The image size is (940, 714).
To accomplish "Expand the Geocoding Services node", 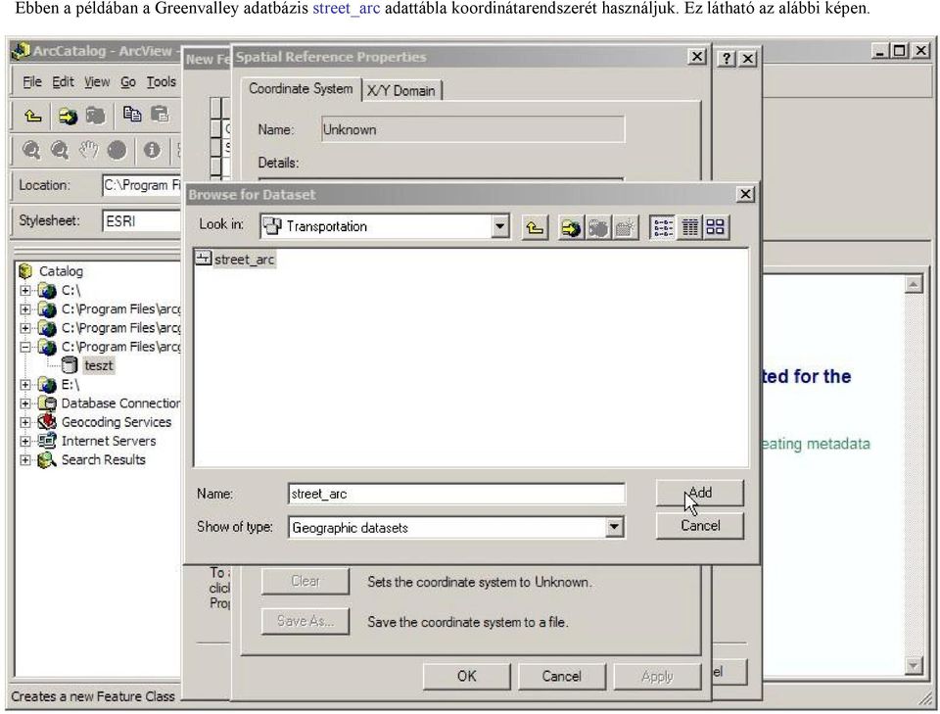I will pyautogui.click(x=25, y=422).
